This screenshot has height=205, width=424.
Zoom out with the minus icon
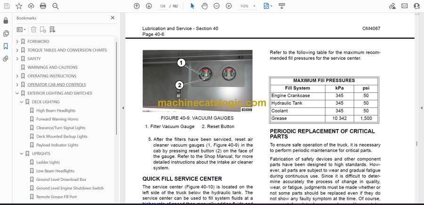pyautogui.click(x=217, y=6)
